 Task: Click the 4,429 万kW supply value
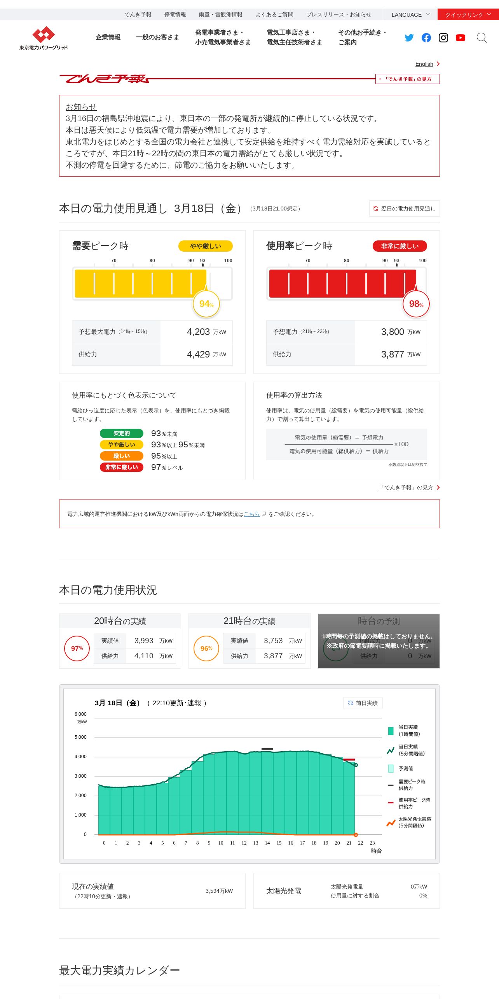pos(206,354)
